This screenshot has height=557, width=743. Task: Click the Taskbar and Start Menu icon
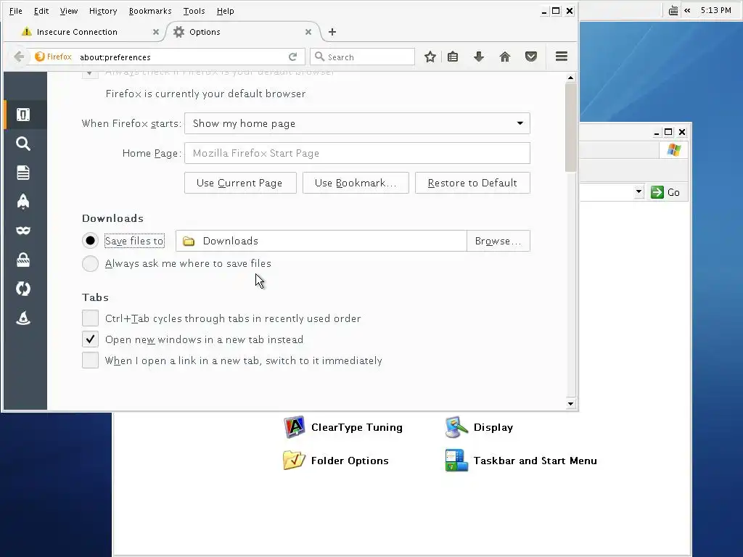pos(457,461)
